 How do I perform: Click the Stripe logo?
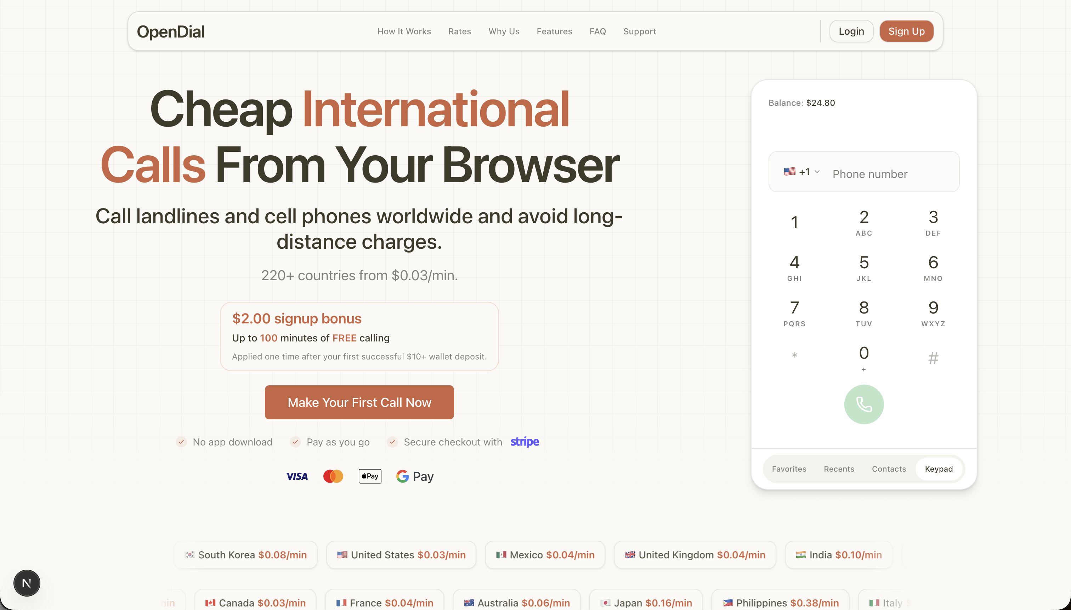tap(525, 442)
